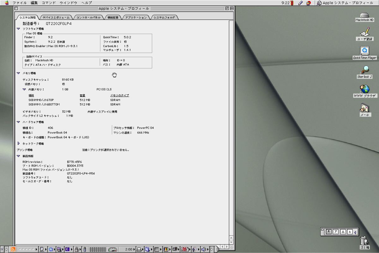Switch to the デバイスとボリューム tab
Image resolution: width=379 pixels, height=253 pixels.
[x=56, y=17]
